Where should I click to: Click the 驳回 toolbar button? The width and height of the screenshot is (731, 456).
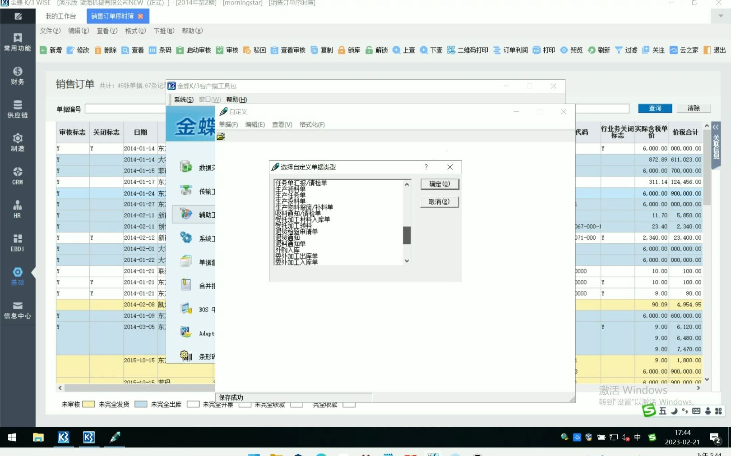[x=254, y=50]
